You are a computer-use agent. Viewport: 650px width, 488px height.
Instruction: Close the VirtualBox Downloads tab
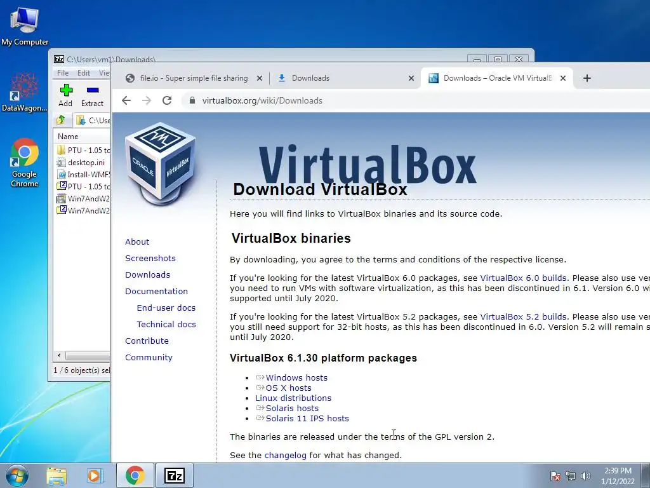[563, 78]
